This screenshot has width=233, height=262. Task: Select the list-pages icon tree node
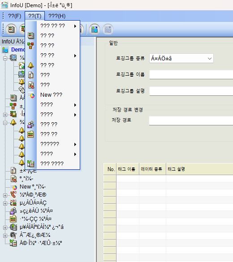(x=13, y=98)
